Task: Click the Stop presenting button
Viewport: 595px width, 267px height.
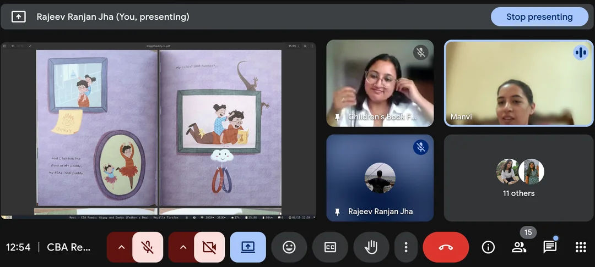Action: tap(539, 16)
